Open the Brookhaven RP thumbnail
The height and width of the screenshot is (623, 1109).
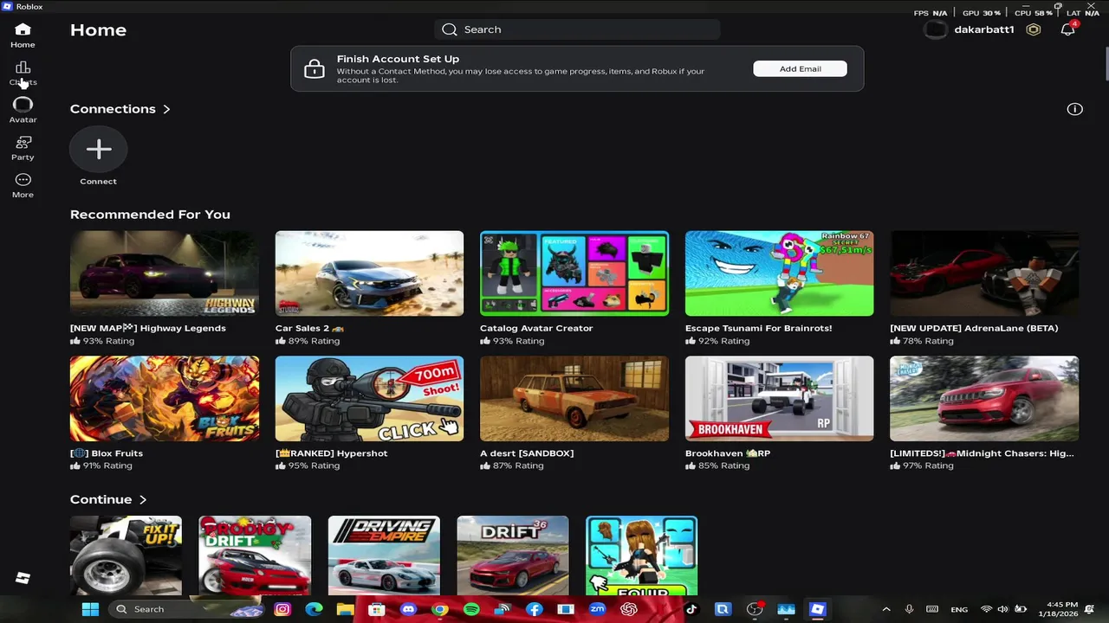779,399
